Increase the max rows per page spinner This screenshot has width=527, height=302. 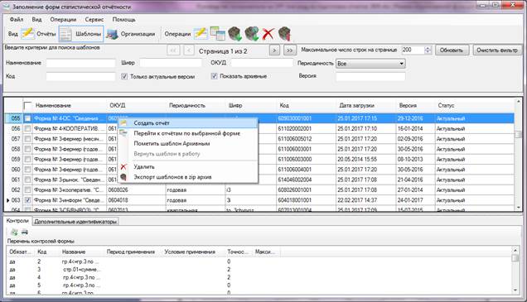click(428, 48)
